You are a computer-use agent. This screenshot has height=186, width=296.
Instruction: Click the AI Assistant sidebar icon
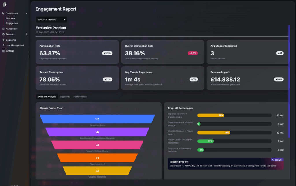click(3, 29)
